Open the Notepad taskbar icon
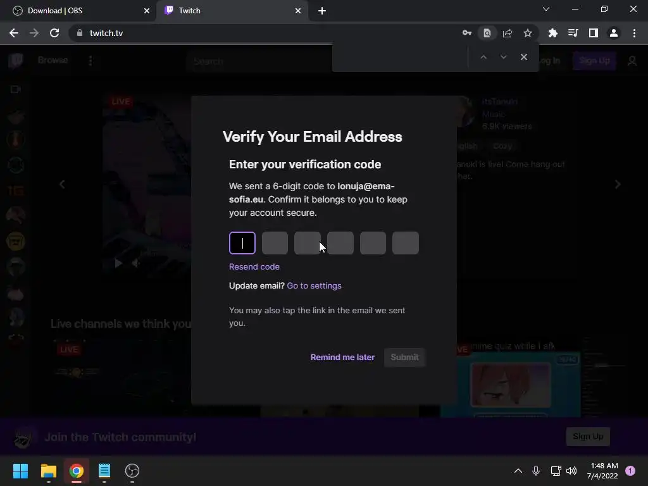The width and height of the screenshot is (648, 486). tap(104, 471)
